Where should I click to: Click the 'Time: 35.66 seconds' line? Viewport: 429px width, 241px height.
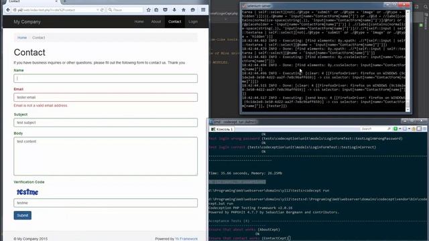coord(245,173)
